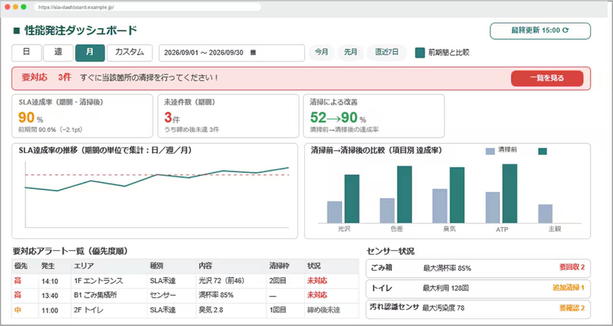Choose the 今月 quick range
This screenshot has height=326, width=613.
click(x=321, y=53)
